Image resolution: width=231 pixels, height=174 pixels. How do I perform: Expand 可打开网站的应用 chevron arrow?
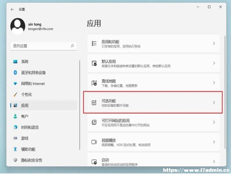[x=214, y=122]
